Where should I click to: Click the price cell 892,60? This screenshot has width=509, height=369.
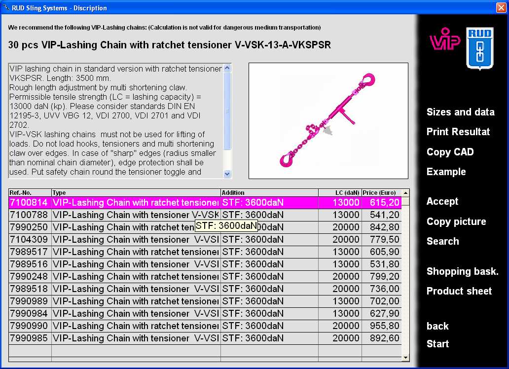tap(381, 338)
